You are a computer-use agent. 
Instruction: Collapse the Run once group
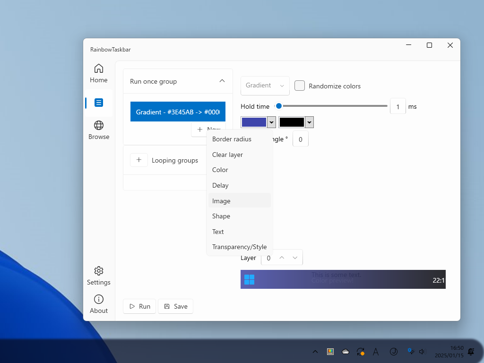[x=222, y=81]
